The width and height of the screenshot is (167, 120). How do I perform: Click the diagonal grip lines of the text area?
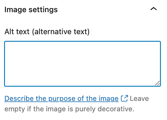pyautogui.click(x=157, y=83)
